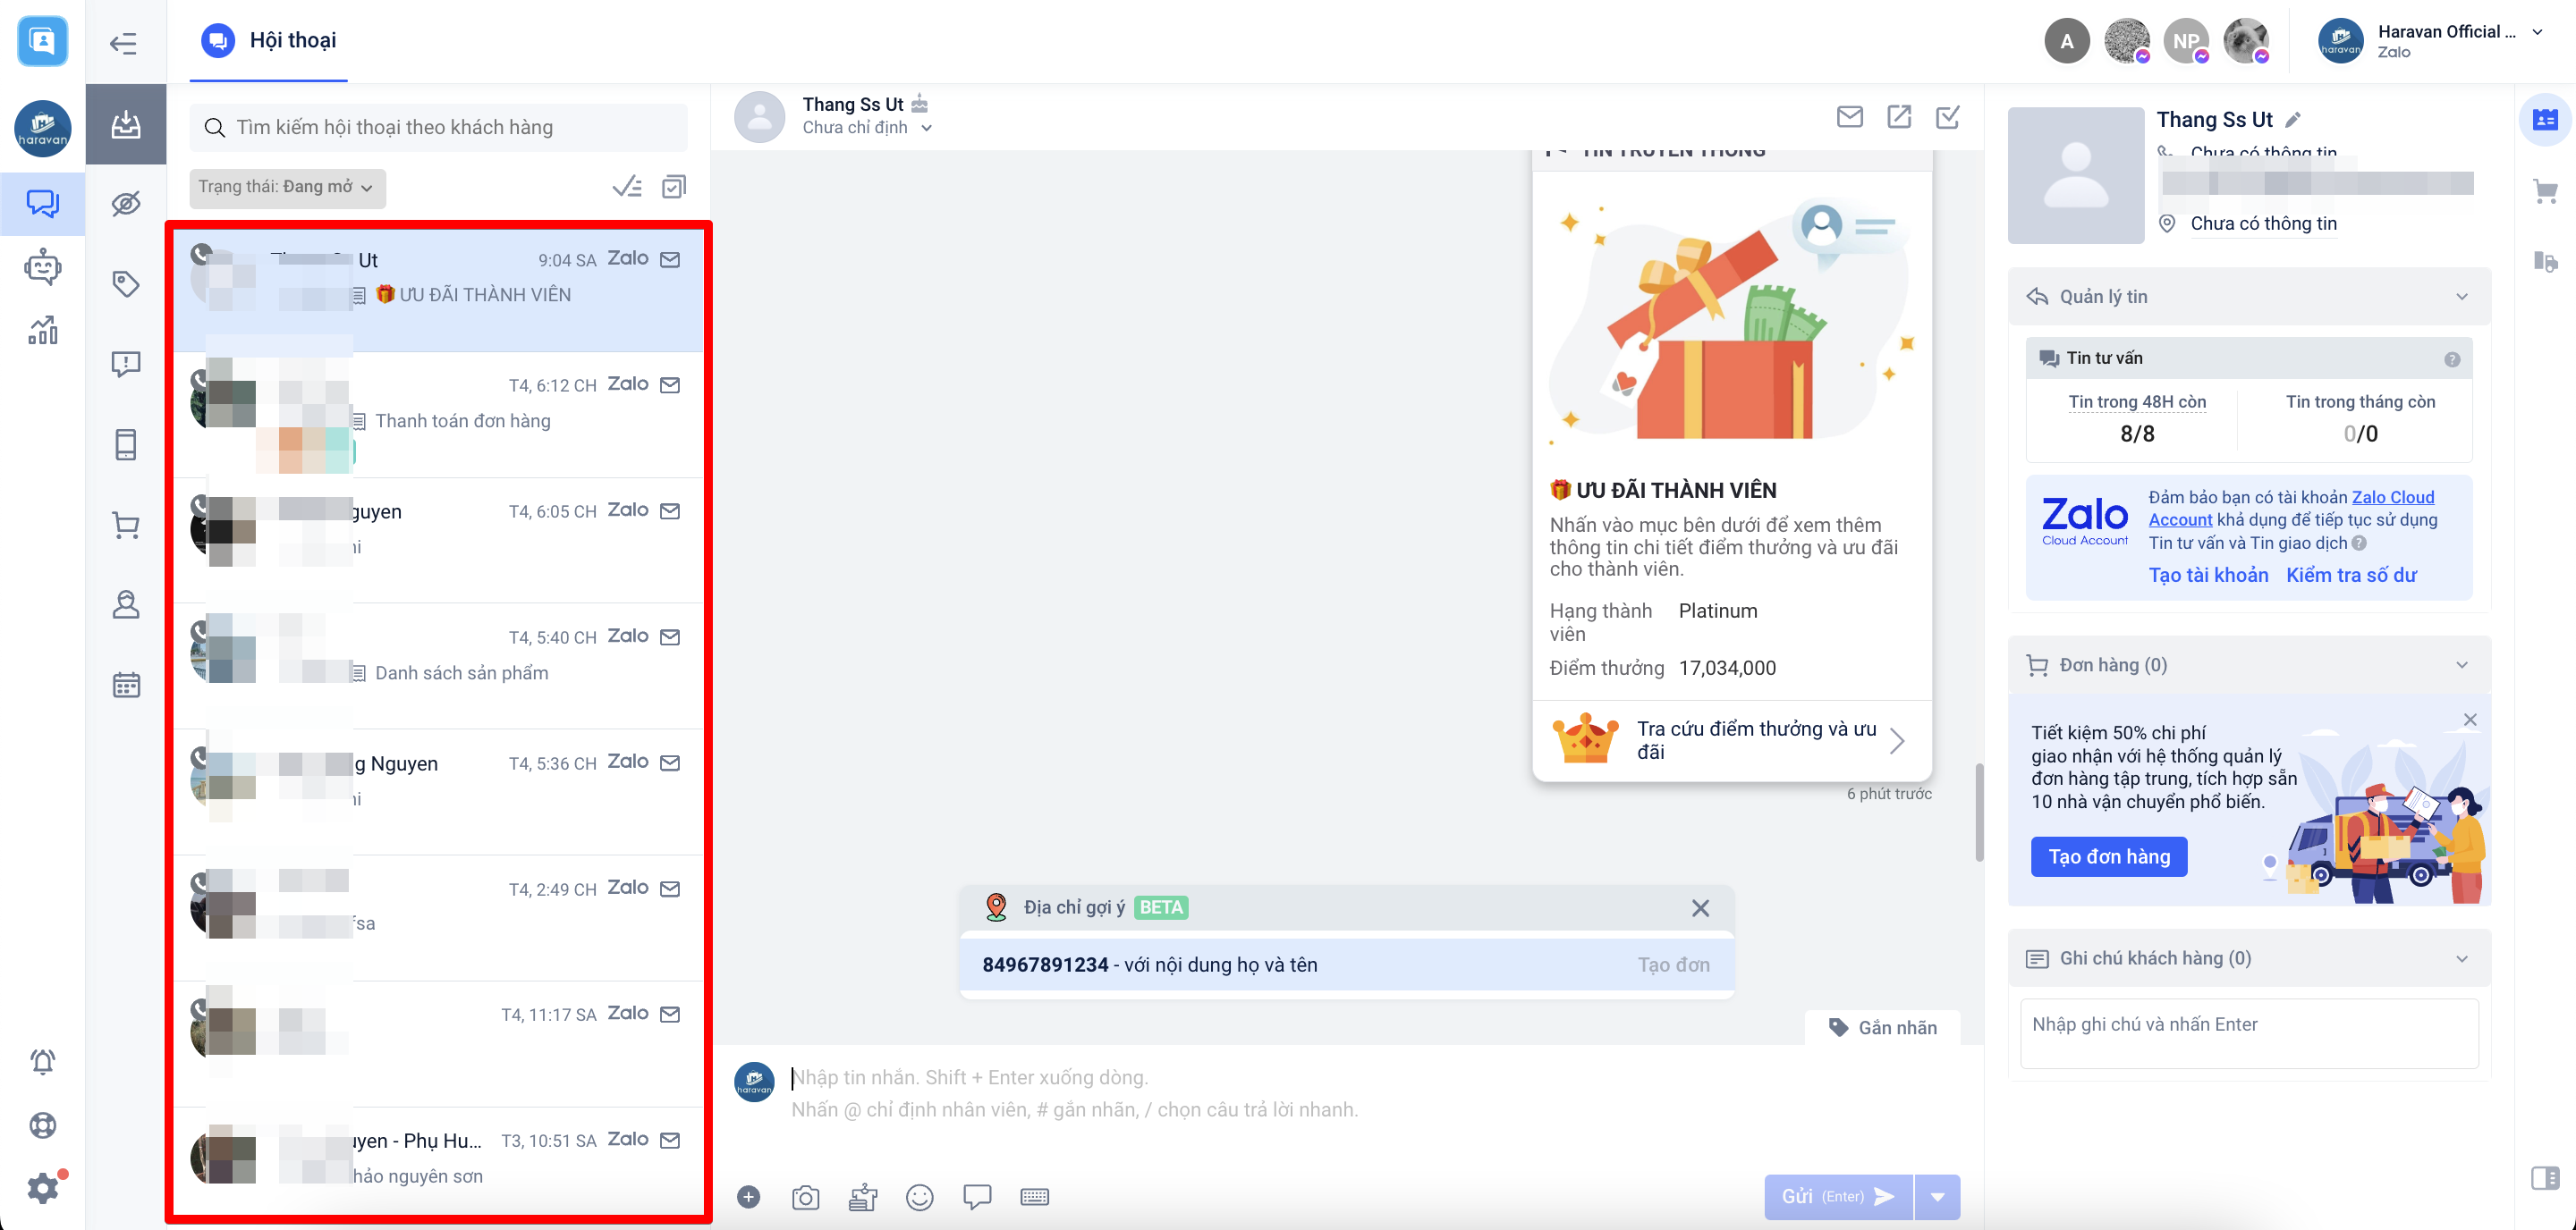
Task: Open the analytics chart icon in sidebar
Action: [42, 331]
